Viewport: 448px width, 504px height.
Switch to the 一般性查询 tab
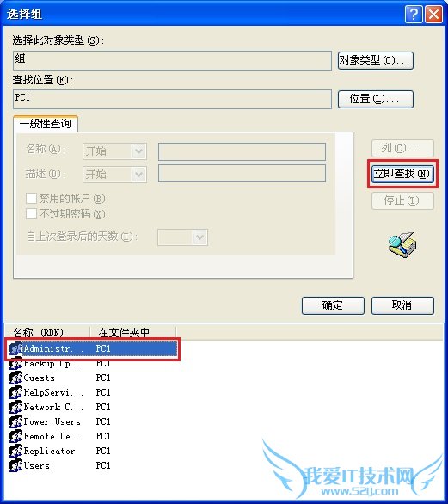pos(46,124)
